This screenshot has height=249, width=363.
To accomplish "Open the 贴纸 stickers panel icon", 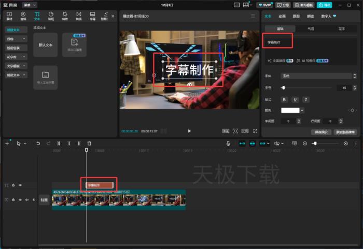I will point(51,15).
